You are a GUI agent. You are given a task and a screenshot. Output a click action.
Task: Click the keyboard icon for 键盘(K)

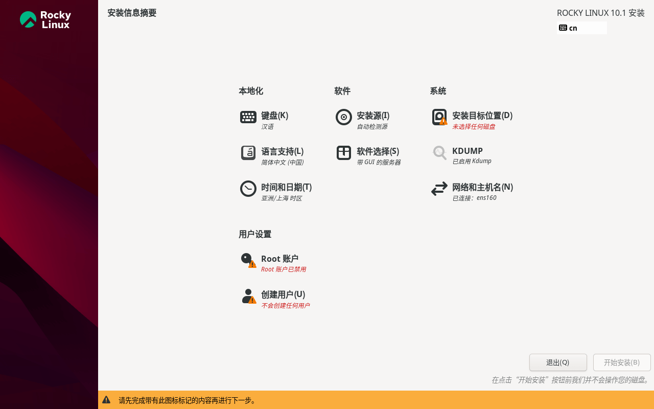(248, 117)
